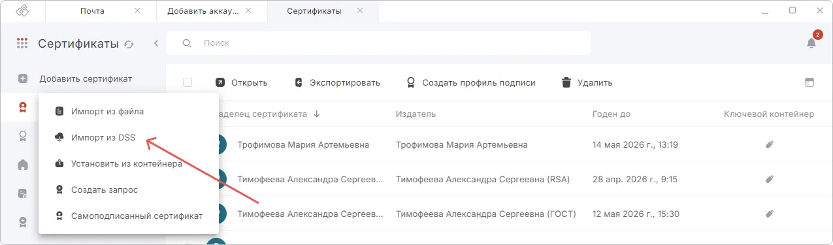Click the signature profile ribbon icon

point(411,82)
